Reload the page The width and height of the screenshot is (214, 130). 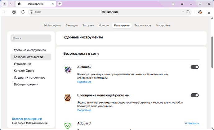[x=23, y=12]
